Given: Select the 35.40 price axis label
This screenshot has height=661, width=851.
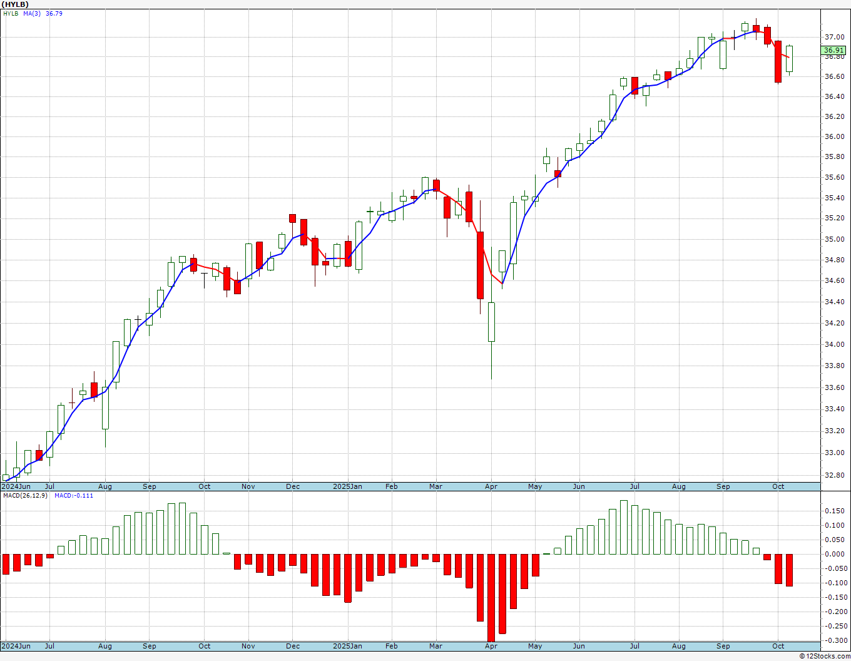Looking at the screenshot, I should pos(833,198).
